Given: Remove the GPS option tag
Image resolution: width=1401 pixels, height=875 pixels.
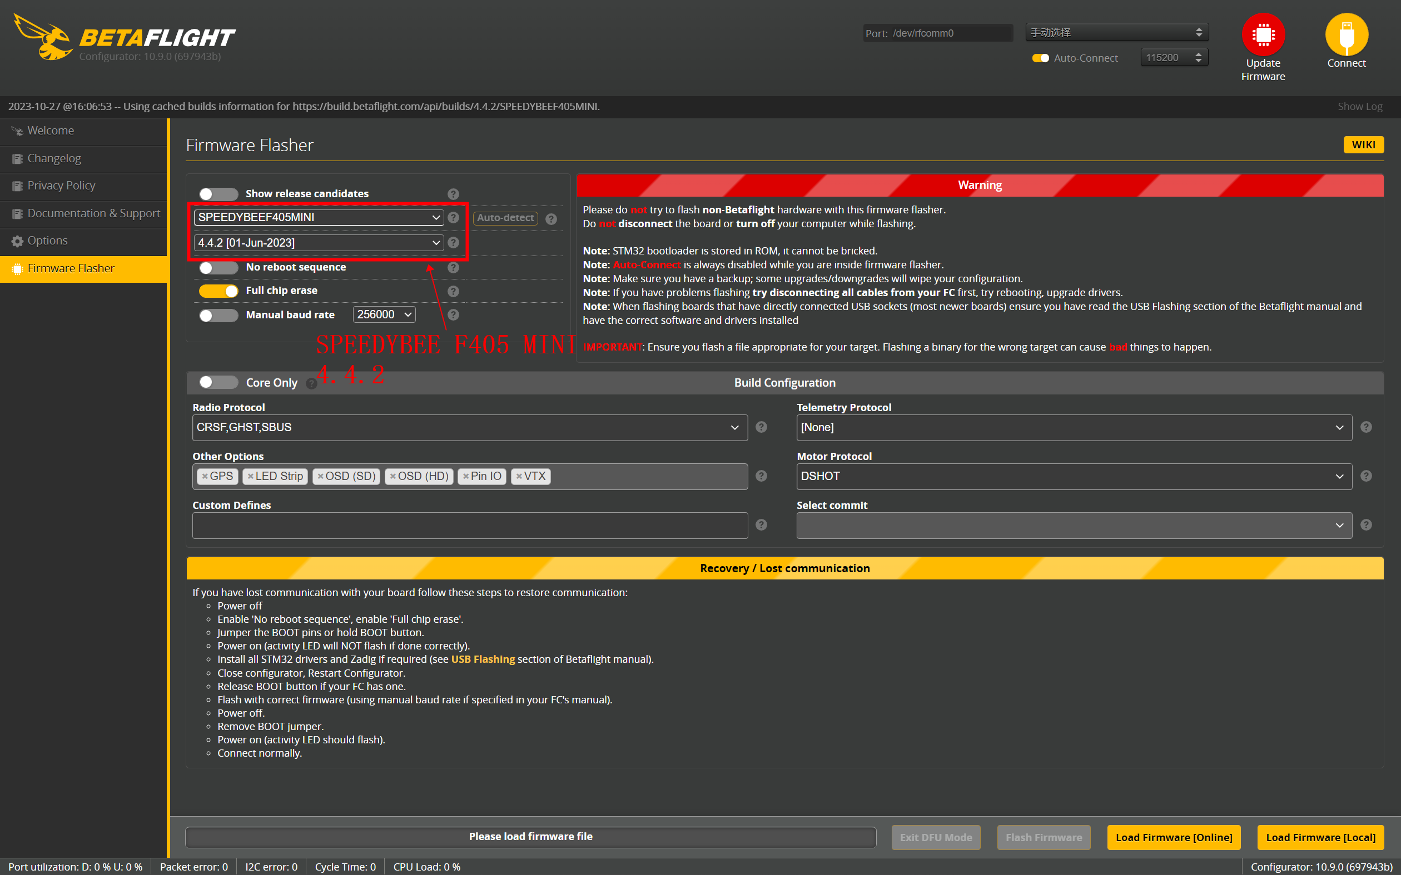Looking at the screenshot, I should (x=205, y=476).
